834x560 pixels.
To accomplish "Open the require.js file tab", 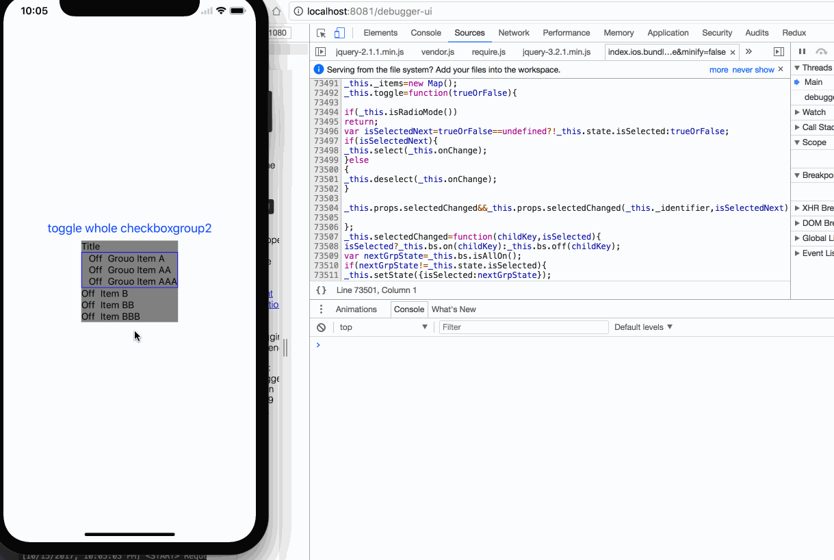I will (488, 52).
